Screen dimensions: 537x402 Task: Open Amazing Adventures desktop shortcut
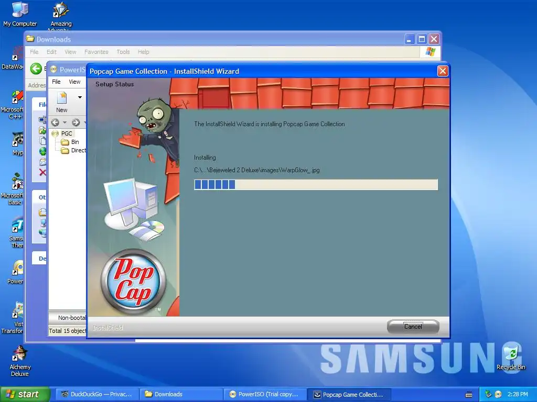pyautogui.click(x=61, y=16)
